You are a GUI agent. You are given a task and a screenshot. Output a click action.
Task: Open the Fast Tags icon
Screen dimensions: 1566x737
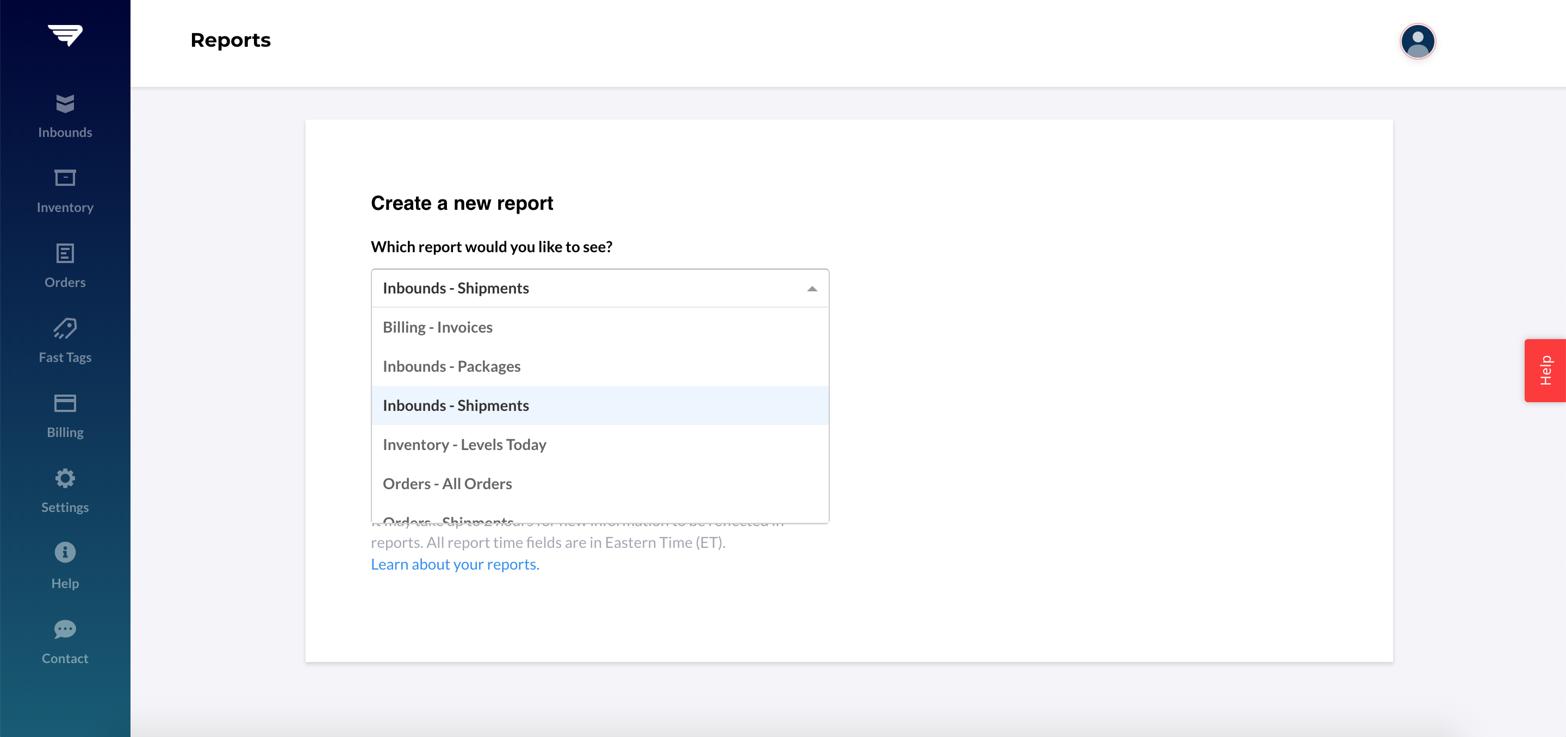[x=65, y=328]
